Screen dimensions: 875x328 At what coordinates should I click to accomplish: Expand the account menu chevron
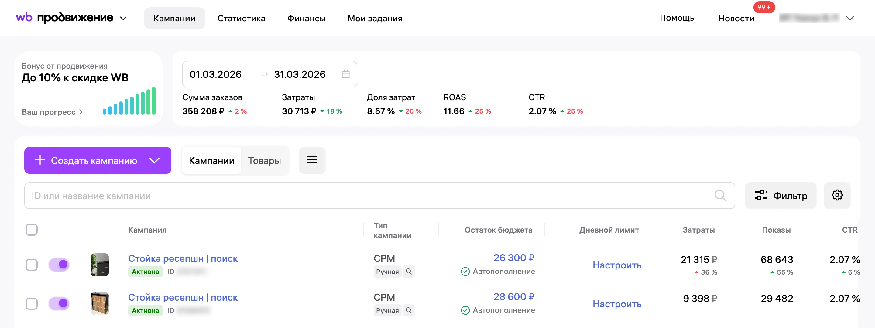tap(850, 18)
